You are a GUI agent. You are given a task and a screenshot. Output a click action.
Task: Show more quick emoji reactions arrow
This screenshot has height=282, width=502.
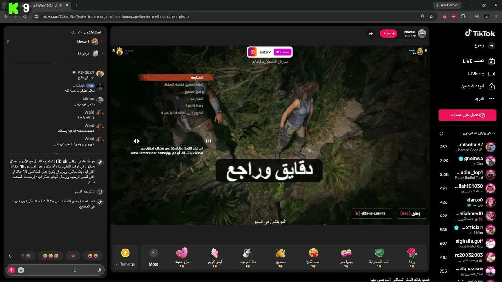10,256
